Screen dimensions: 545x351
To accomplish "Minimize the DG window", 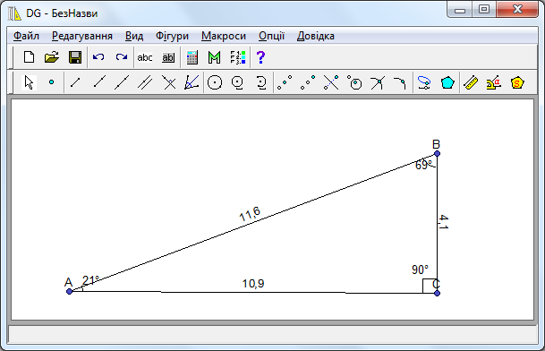I will 460,9.
